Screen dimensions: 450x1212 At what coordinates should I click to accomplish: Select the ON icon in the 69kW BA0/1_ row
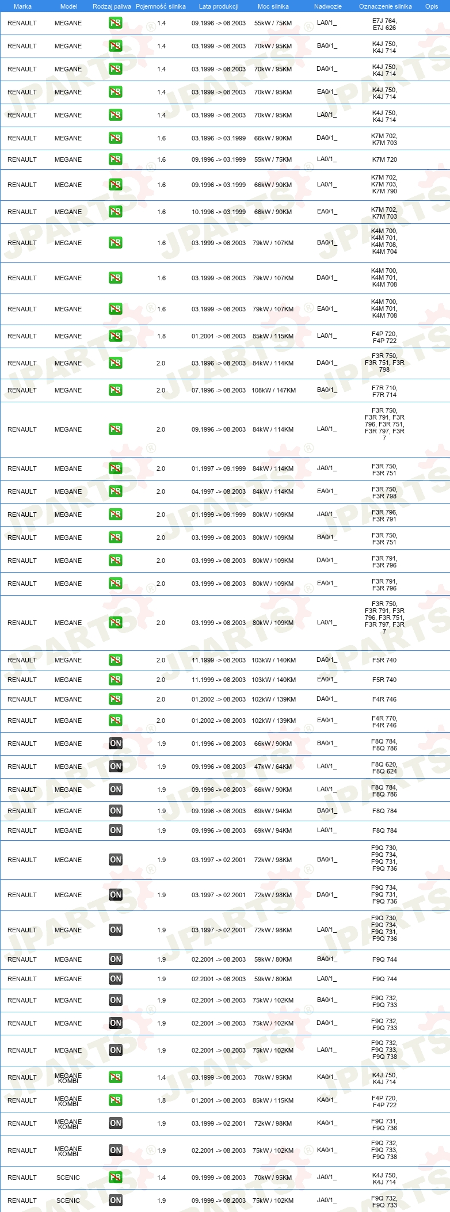click(x=115, y=811)
